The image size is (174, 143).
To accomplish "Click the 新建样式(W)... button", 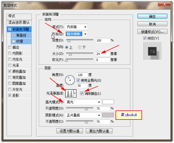I will 152,31.
